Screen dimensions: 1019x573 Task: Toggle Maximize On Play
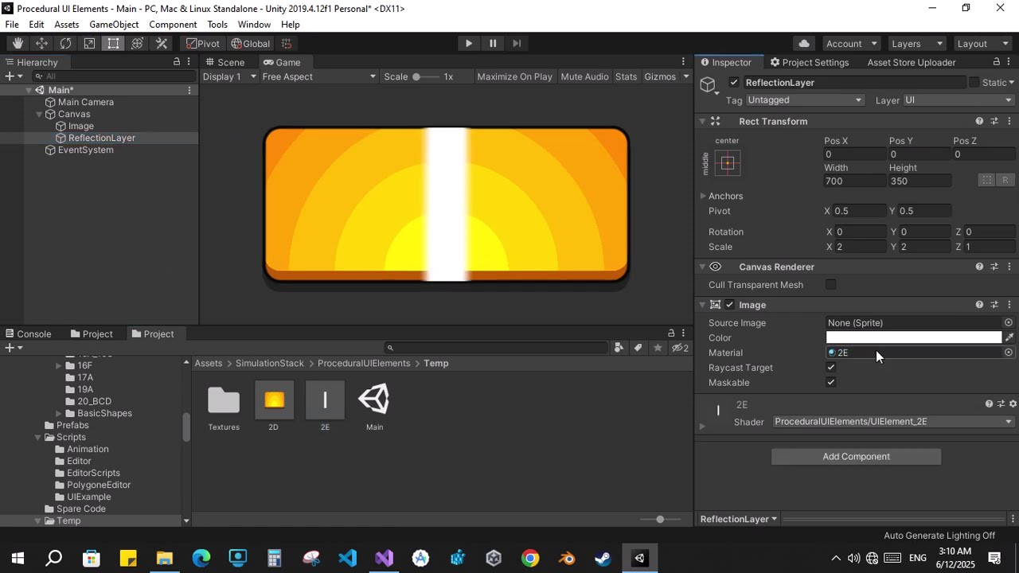pyautogui.click(x=514, y=76)
